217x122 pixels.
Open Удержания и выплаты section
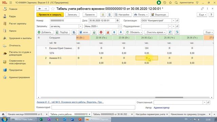[20, 38]
